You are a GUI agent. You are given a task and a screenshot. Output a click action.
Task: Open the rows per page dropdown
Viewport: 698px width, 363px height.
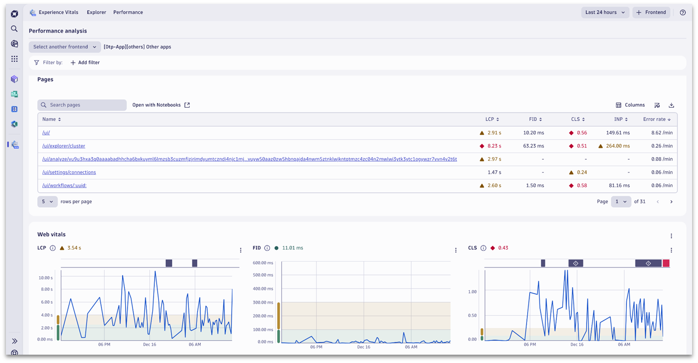pyautogui.click(x=47, y=201)
